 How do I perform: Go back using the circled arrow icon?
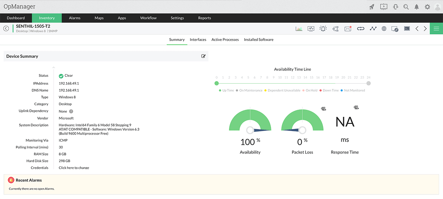pos(6,28)
